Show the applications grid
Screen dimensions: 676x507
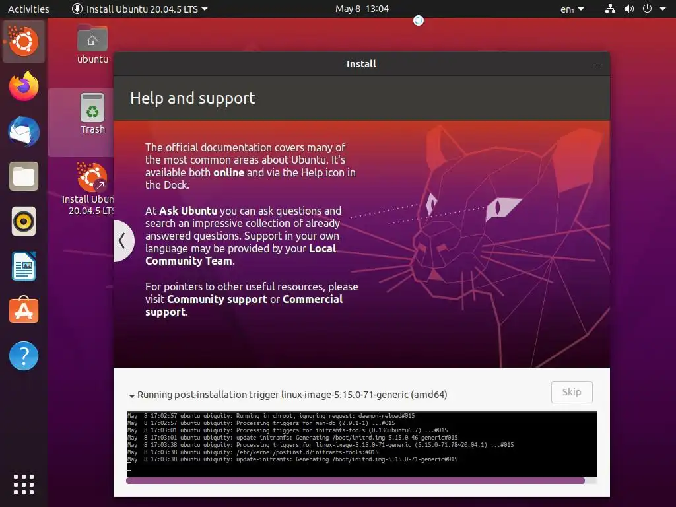coord(24,485)
